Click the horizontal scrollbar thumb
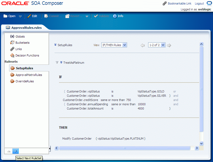 pyautogui.click(x=125, y=148)
